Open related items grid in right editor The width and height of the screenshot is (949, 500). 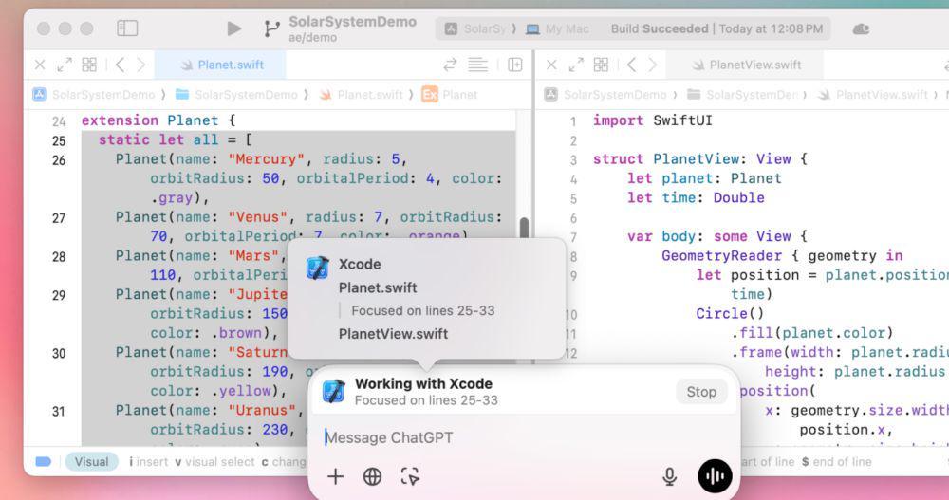tap(601, 65)
